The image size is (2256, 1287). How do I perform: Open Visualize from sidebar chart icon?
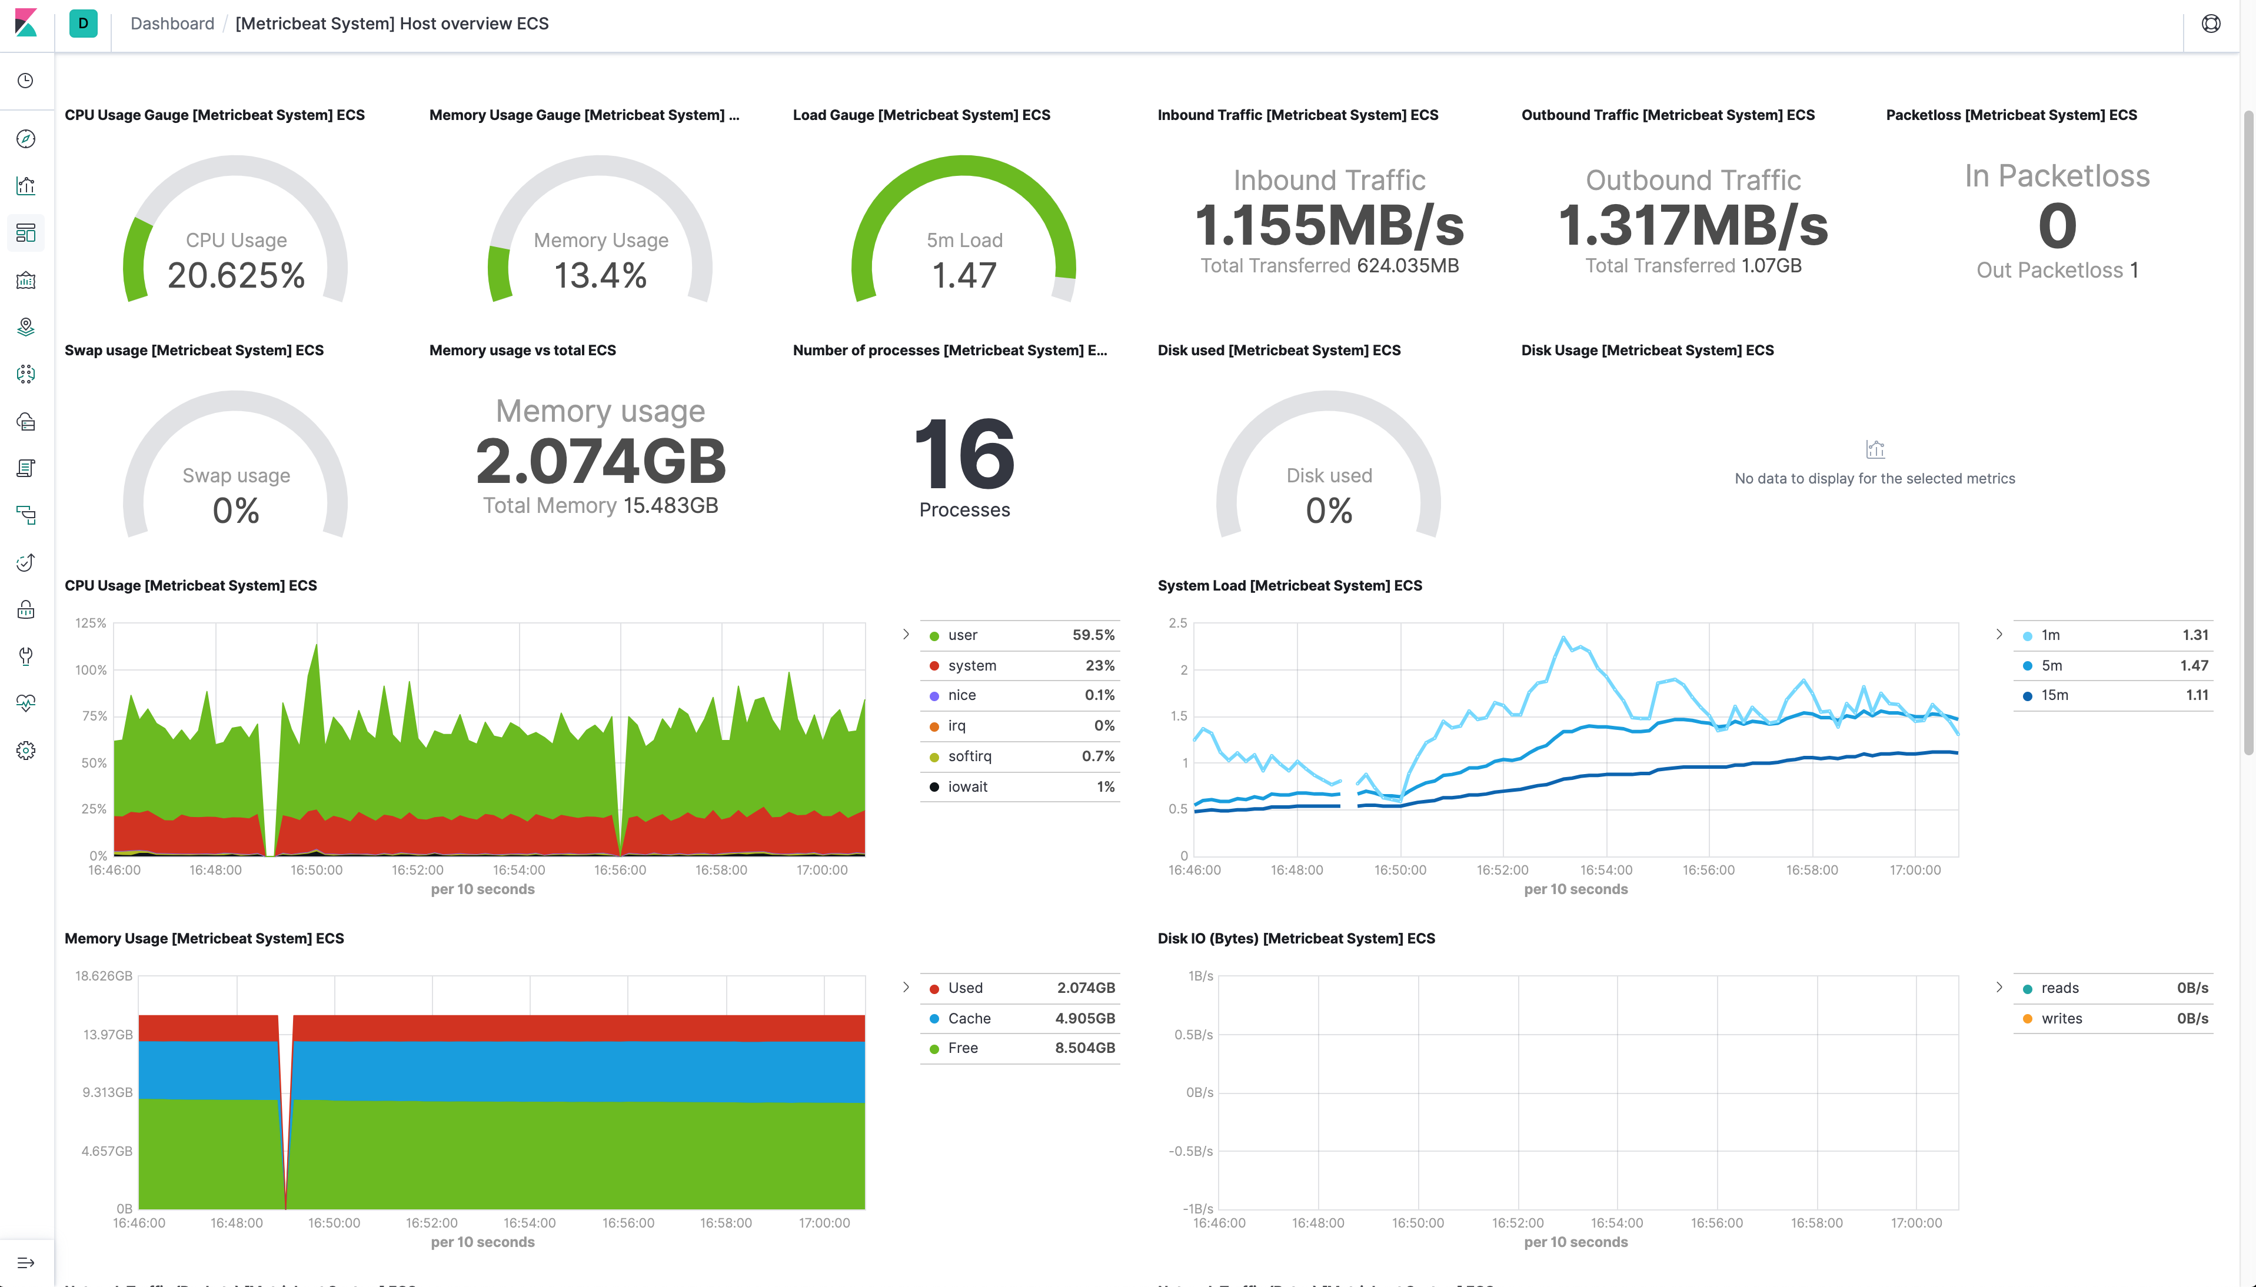[26, 186]
